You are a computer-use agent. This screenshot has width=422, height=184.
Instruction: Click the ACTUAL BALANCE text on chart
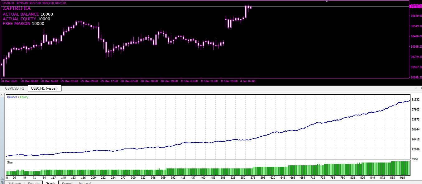21,14
